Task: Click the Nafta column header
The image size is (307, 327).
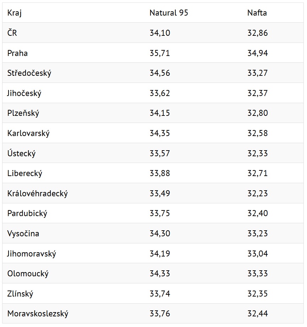Action: click(257, 13)
